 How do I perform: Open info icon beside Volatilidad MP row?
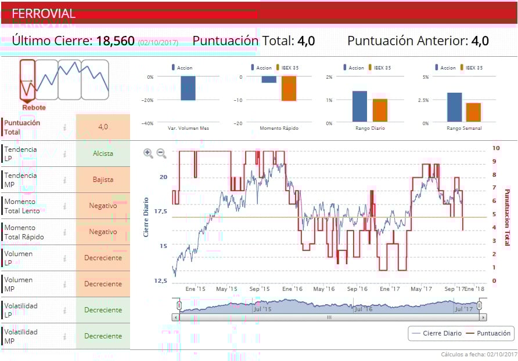65,336
